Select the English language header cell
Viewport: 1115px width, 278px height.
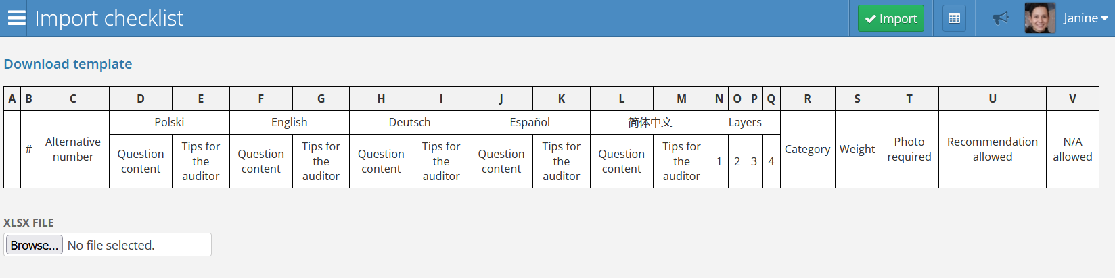click(290, 122)
